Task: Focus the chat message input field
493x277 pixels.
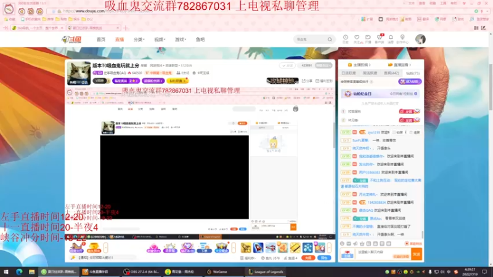Action: 383,254
